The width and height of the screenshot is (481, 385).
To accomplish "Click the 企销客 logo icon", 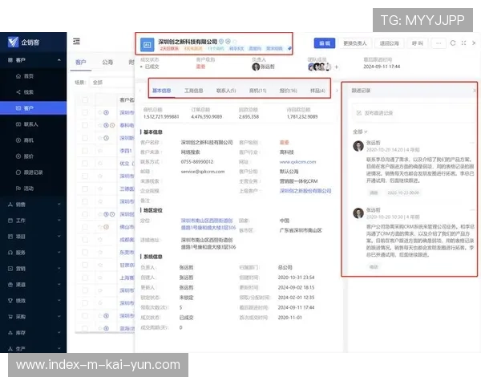I will 13,42.
